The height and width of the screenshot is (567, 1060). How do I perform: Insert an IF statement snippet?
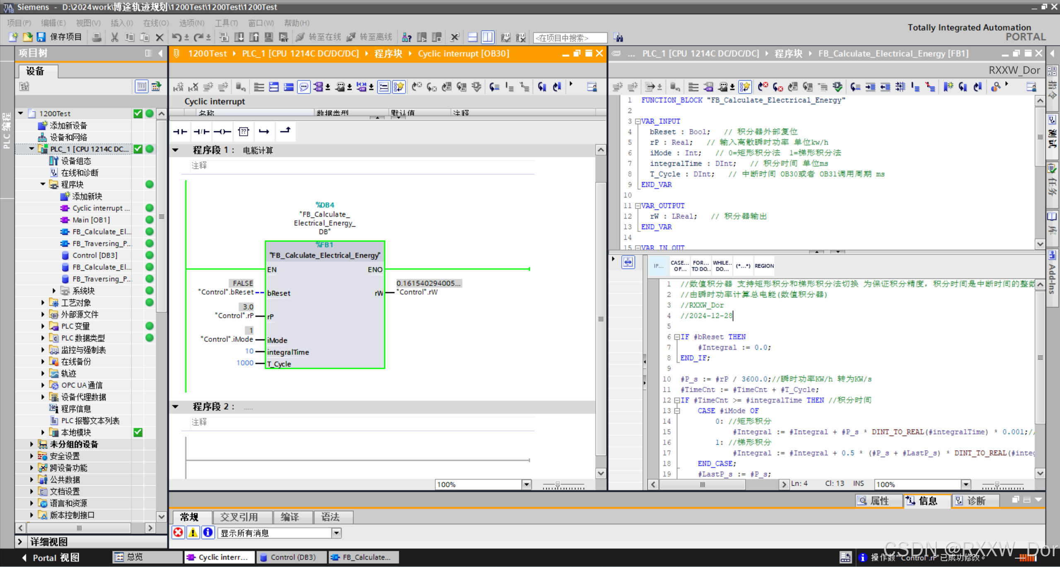coord(658,266)
